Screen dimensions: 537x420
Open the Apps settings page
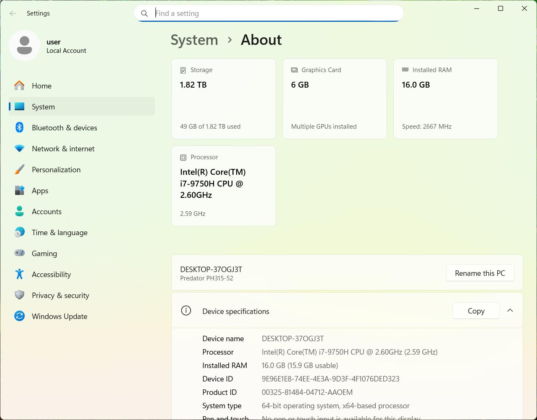(x=40, y=191)
